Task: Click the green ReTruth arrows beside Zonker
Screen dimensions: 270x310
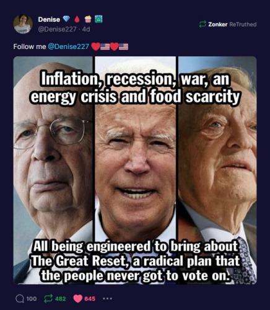Action: tap(202, 24)
